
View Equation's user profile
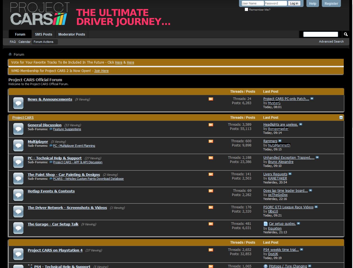pyautogui.click(x=275, y=229)
